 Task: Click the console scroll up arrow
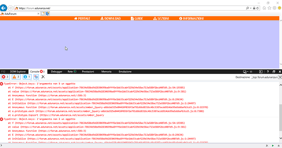pyautogui.click(x=280, y=85)
